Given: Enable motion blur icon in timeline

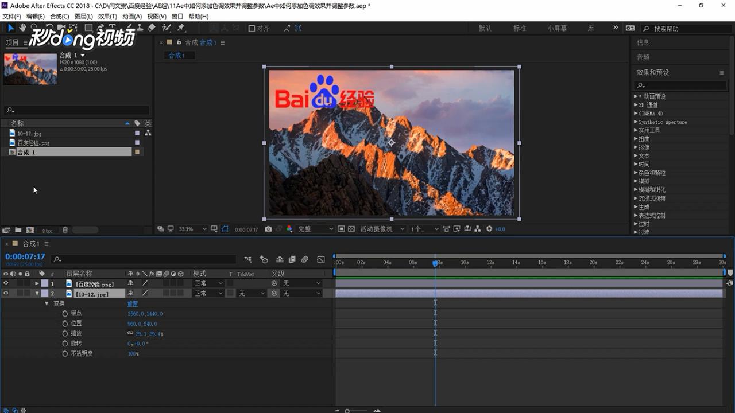Looking at the screenshot, I should point(305,259).
